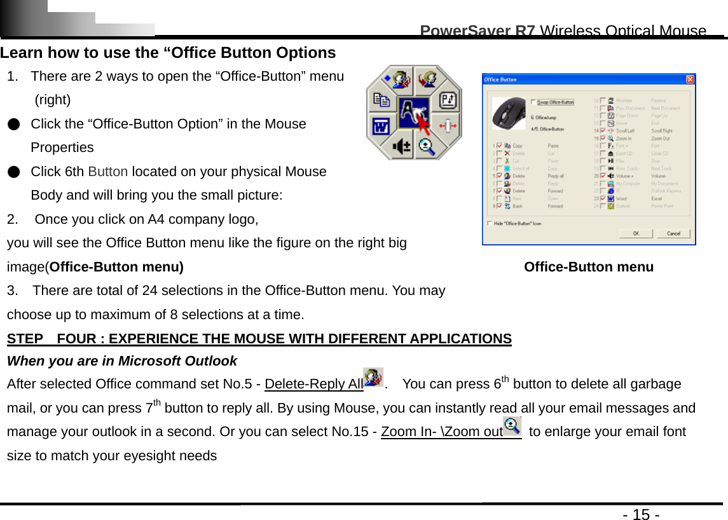
Task: Select the Delete-Forward person icon in octagon menu
Action: pyautogui.click(x=428, y=78)
